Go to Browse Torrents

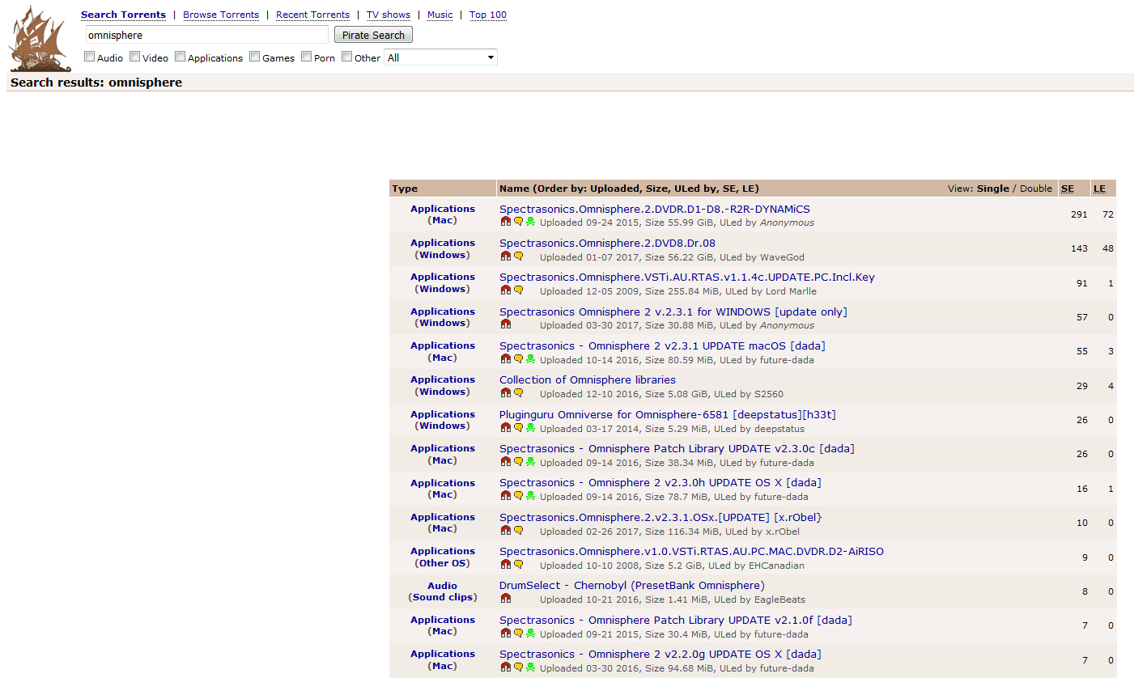point(221,15)
